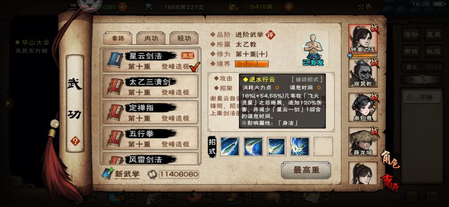Screen dimensions: 449x207
Task: Toggle the 激发 tag on 星云剑法
Action: click(187, 56)
